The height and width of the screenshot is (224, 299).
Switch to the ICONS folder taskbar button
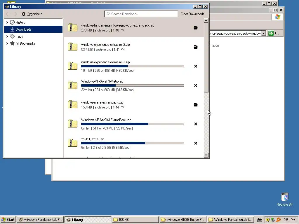point(135,220)
